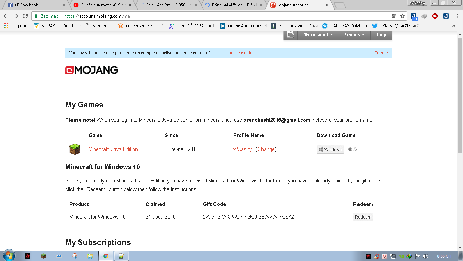463x261 pixels.
Task: Open the on-screen keyboard taskbar icon
Action: coord(59,256)
